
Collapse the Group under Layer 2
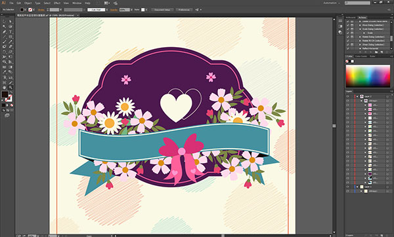362,101
